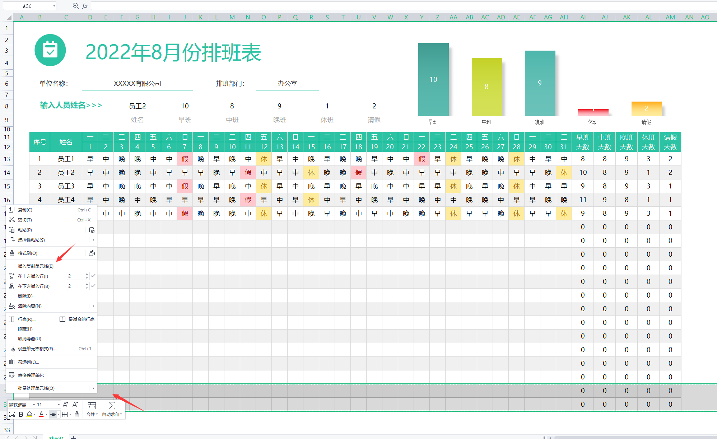The width and height of the screenshot is (717, 439).
Task: Click stepper arrows for 在下方插入行 count
Action: [x=87, y=286]
